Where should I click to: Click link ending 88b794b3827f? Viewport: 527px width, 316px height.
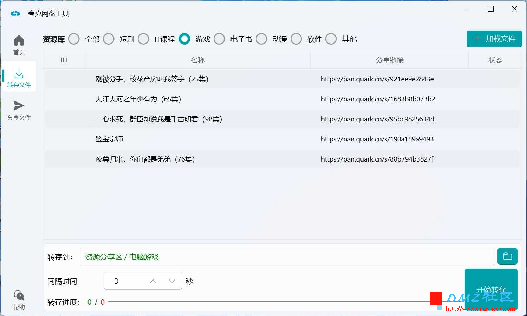pos(377,159)
